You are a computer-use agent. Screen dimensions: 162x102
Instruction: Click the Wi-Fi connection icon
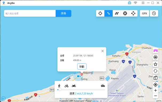point(136,3)
